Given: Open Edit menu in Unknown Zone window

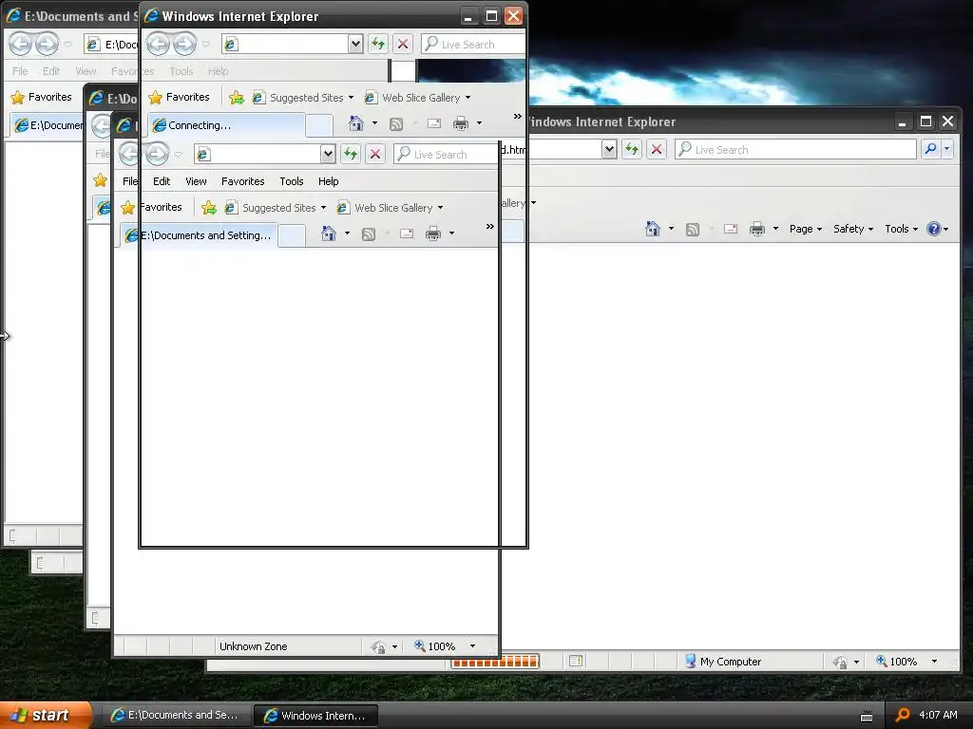Looking at the screenshot, I should [162, 181].
